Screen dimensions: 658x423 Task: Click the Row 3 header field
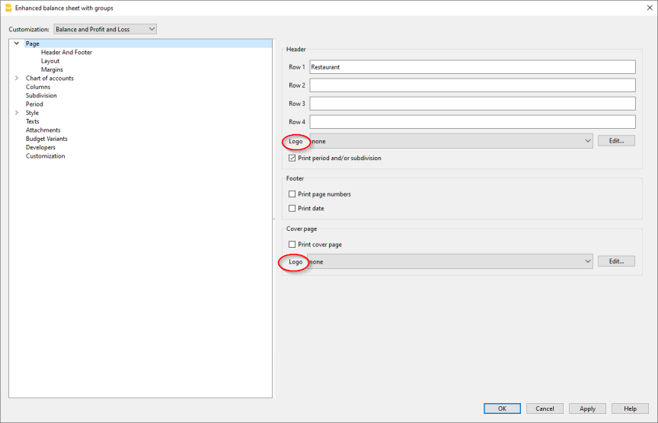472,104
